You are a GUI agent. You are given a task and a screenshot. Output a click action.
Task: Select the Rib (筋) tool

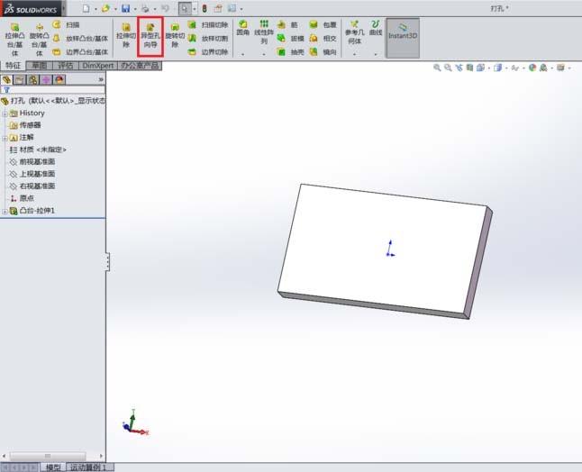click(x=287, y=25)
